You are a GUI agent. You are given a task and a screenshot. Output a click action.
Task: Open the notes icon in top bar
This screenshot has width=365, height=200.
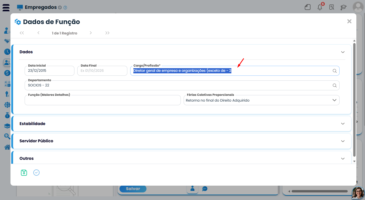tap(308, 7)
